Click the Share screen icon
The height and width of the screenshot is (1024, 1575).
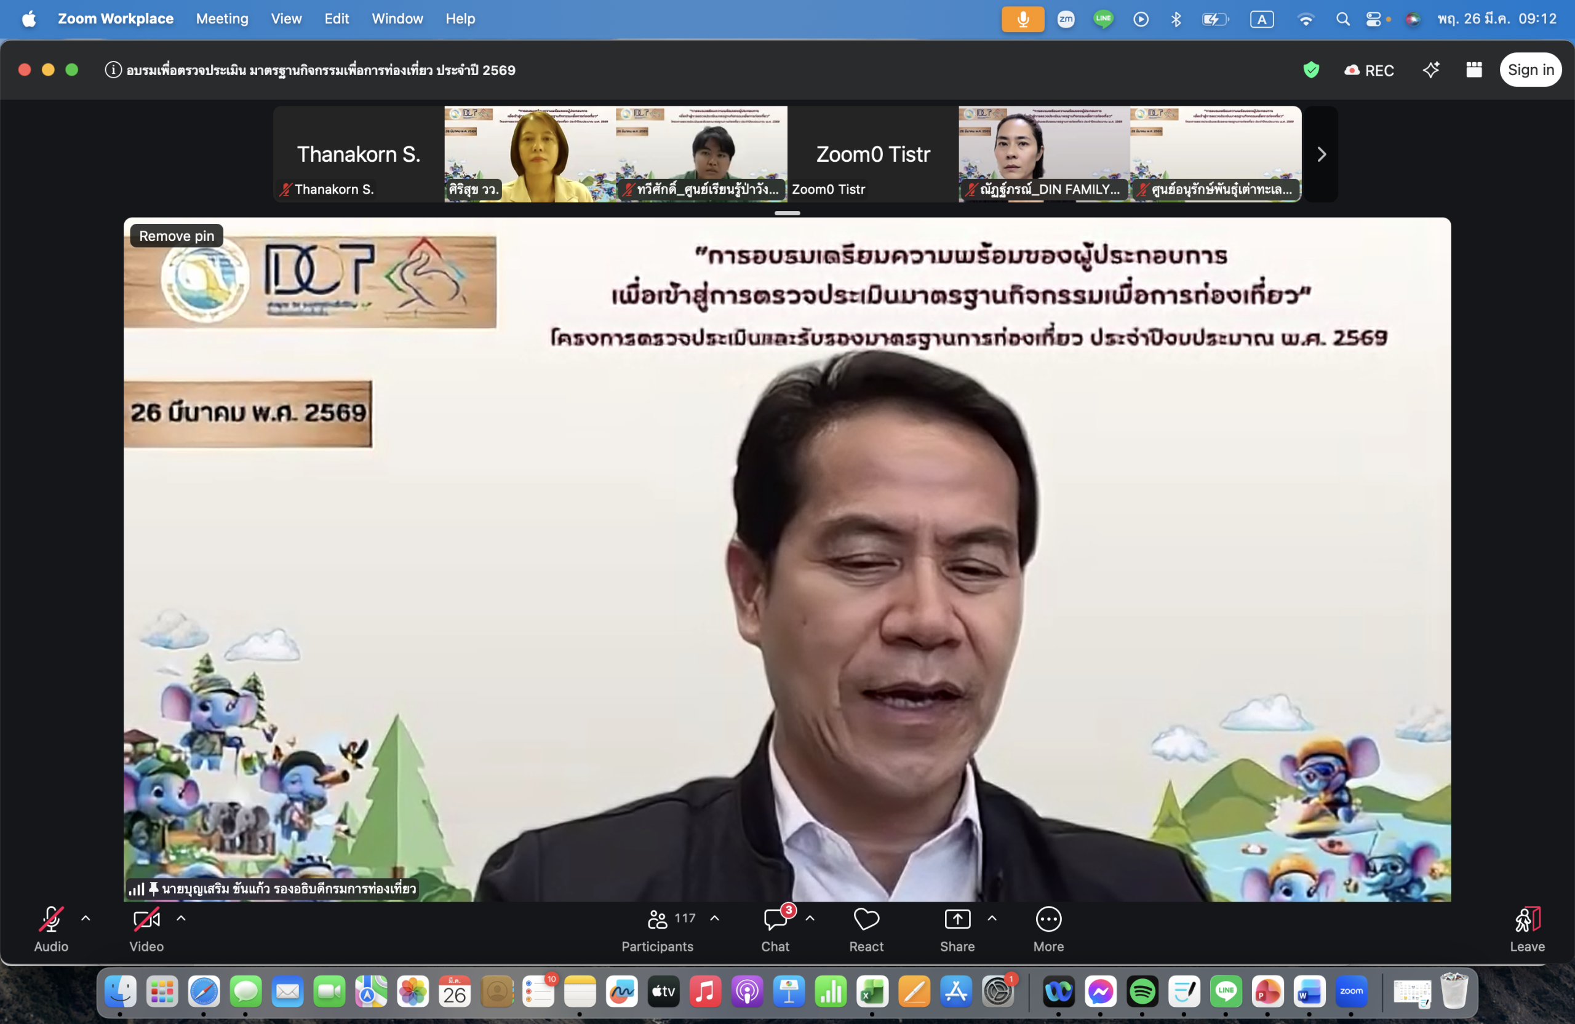(x=957, y=919)
